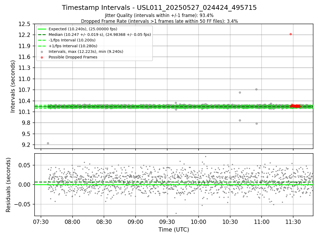Click the +1/fps Interval legend entry
Viewport: 319px width, 239px height.
[68, 46]
